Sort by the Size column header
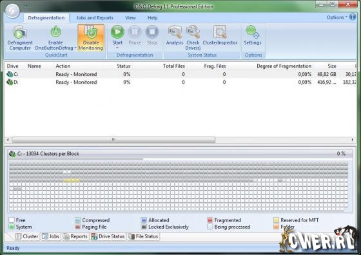 pos(332,66)
